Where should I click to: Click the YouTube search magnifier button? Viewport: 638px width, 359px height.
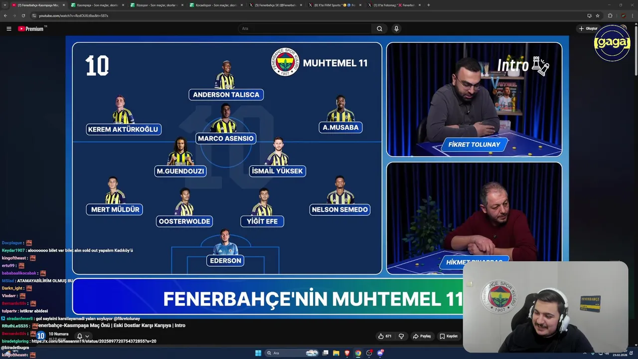pyautogui.click(x=379, y=28)
